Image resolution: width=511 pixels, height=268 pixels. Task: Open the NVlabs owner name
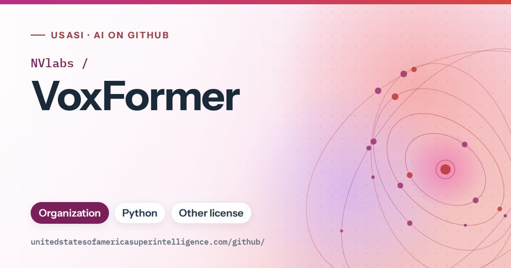tap(52, 63)
